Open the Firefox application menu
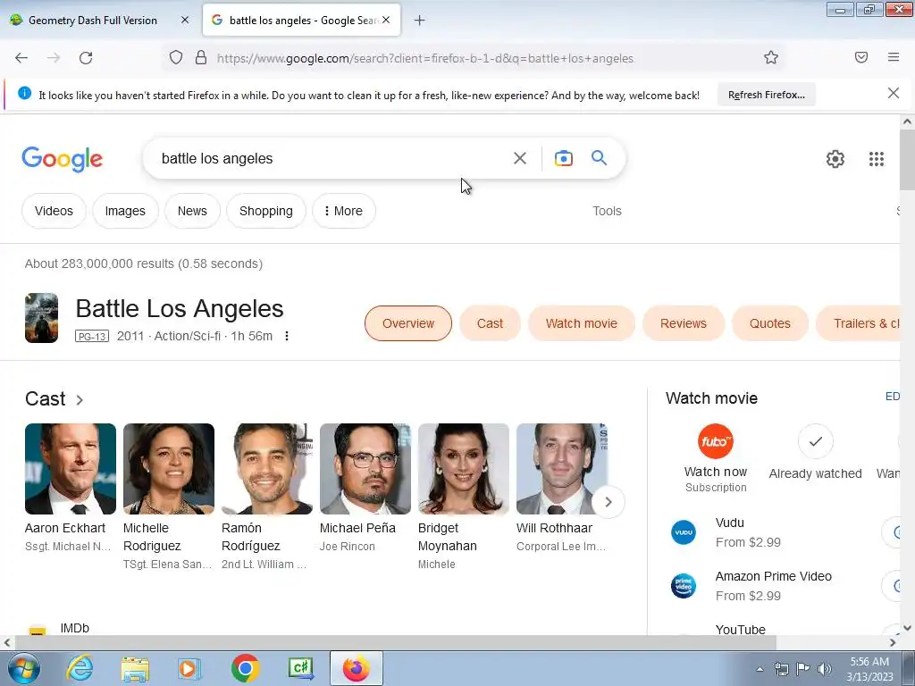Viewport: 915px width, 686px height. tap(894, 57)
